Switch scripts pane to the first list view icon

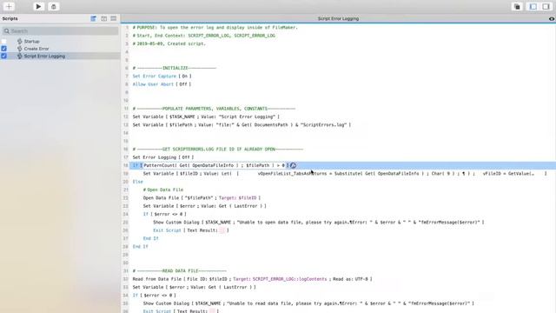tap(93, 18)
